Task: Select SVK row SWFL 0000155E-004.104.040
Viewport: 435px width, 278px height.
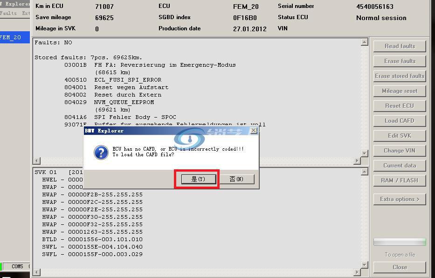Action: coord(92,247)
